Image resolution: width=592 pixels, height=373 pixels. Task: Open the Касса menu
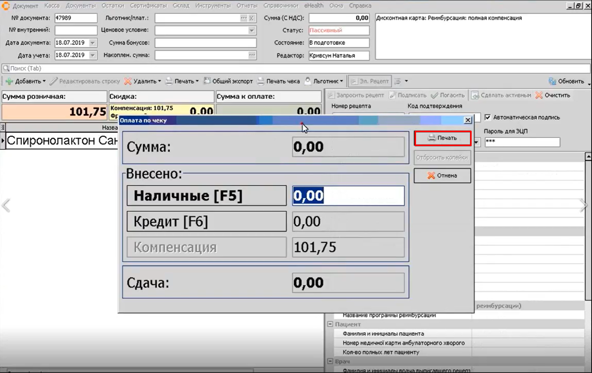[52, 5]
